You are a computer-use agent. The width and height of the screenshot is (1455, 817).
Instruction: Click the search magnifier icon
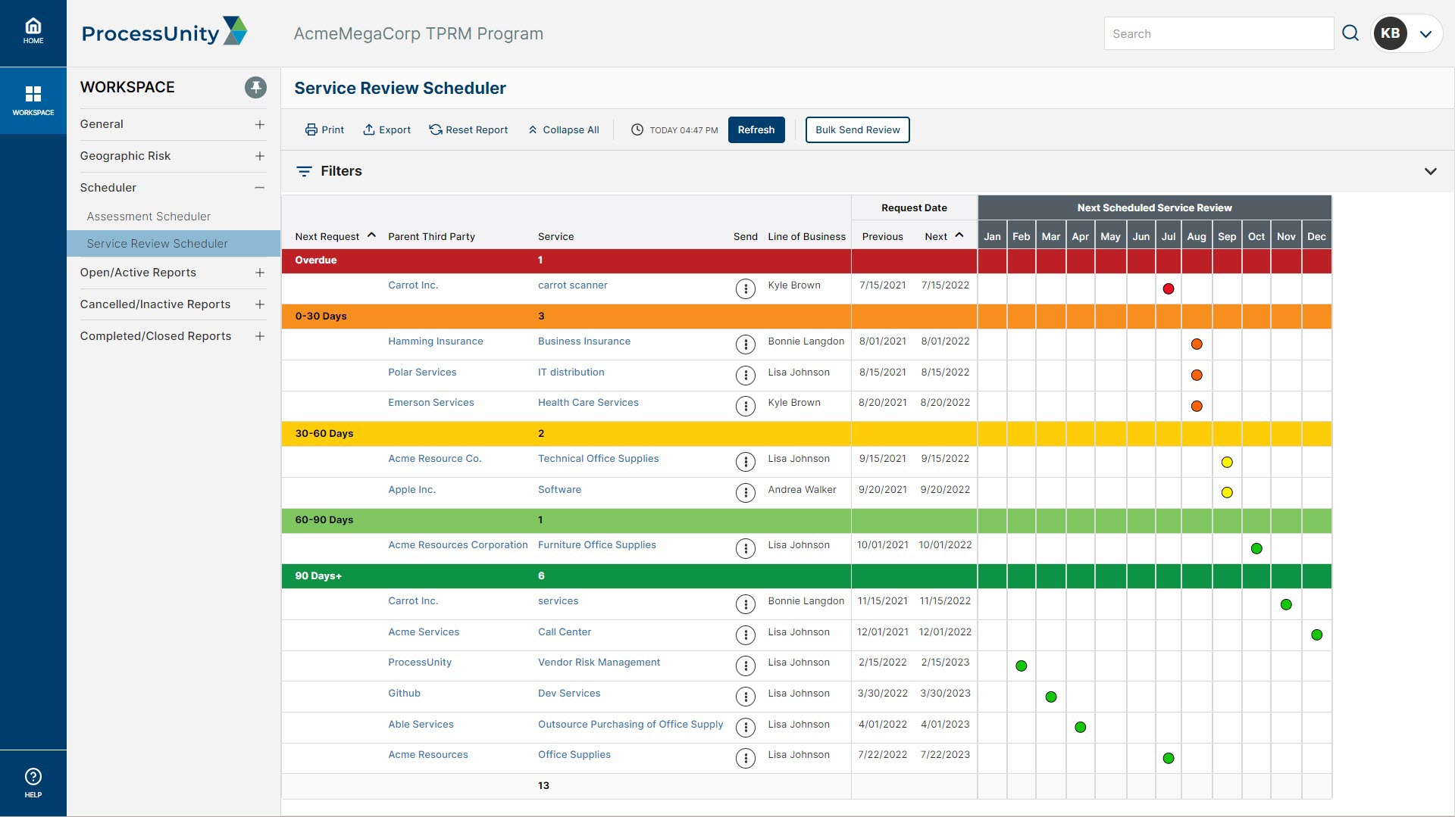[1350, 33]
